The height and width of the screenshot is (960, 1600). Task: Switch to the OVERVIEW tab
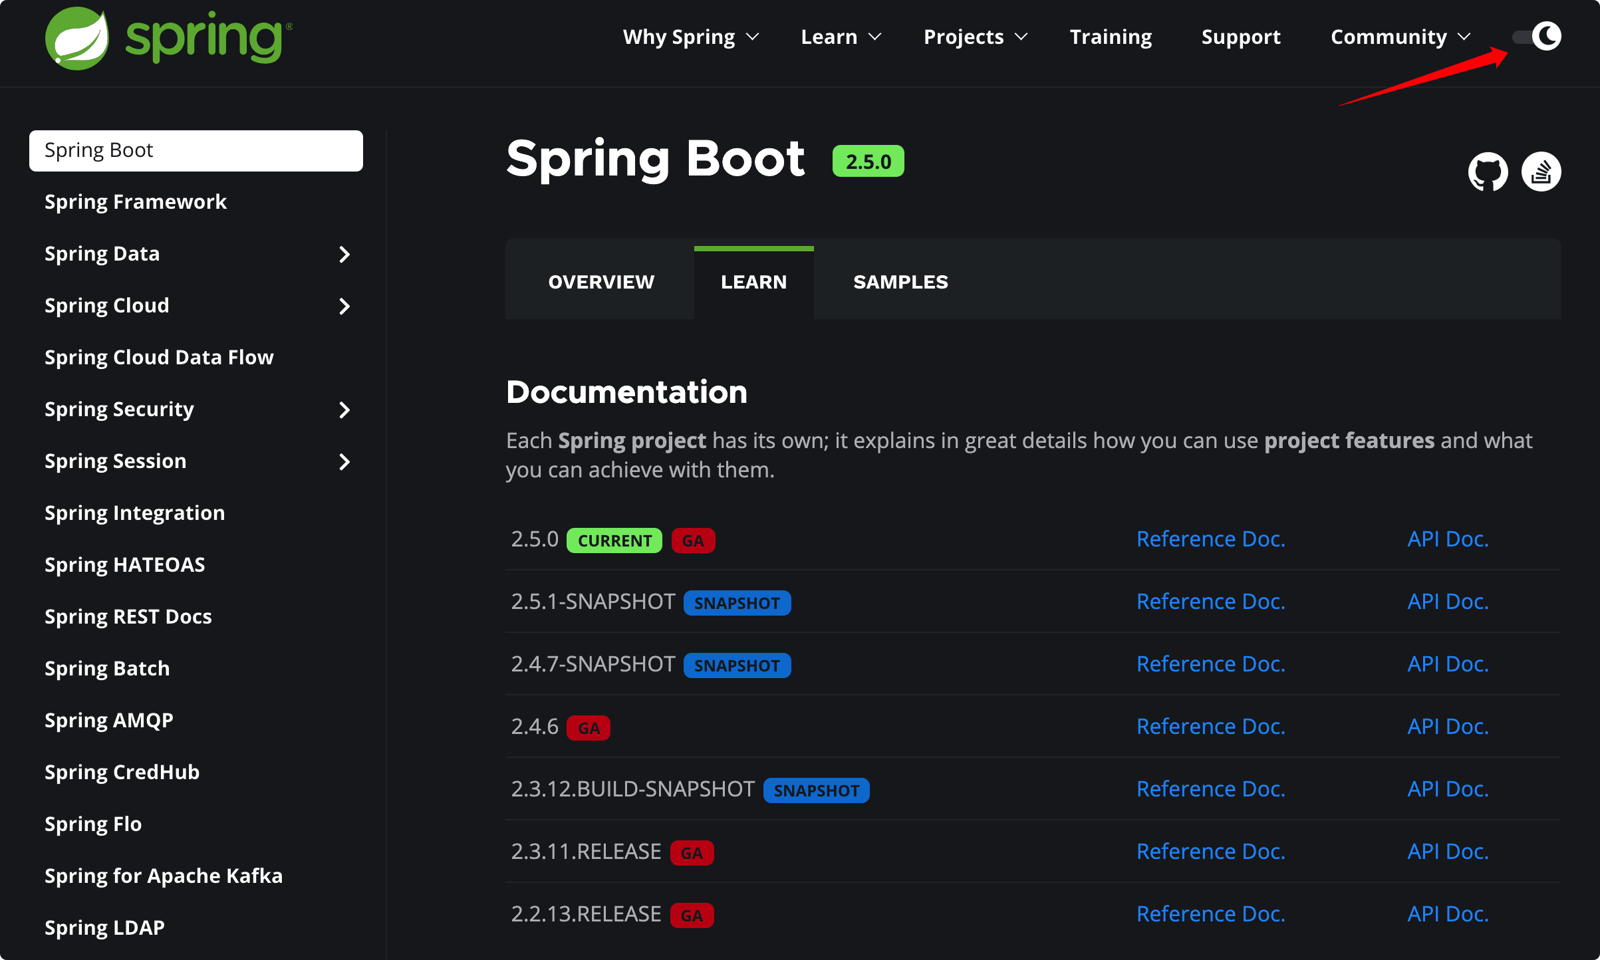pyautogui.click(x=601, y=282)
